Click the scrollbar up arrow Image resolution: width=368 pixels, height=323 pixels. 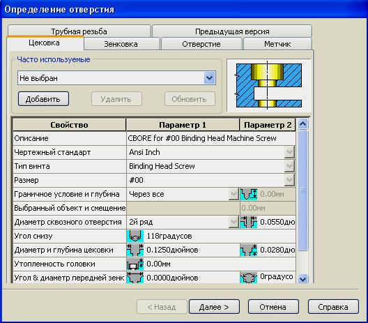(302, 124)
